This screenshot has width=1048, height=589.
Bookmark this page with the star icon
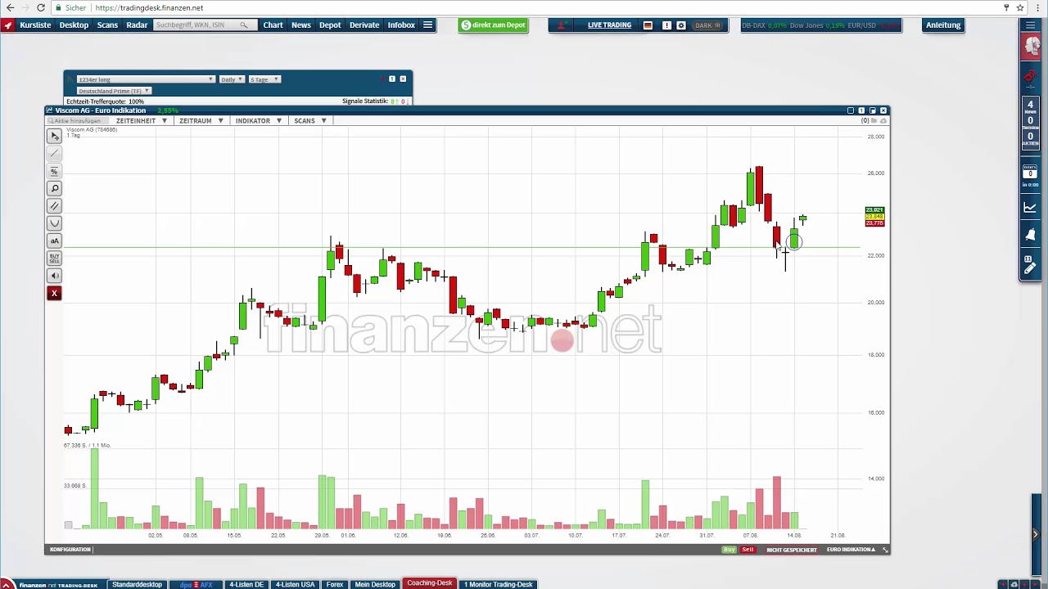[x=1020, y=7]
